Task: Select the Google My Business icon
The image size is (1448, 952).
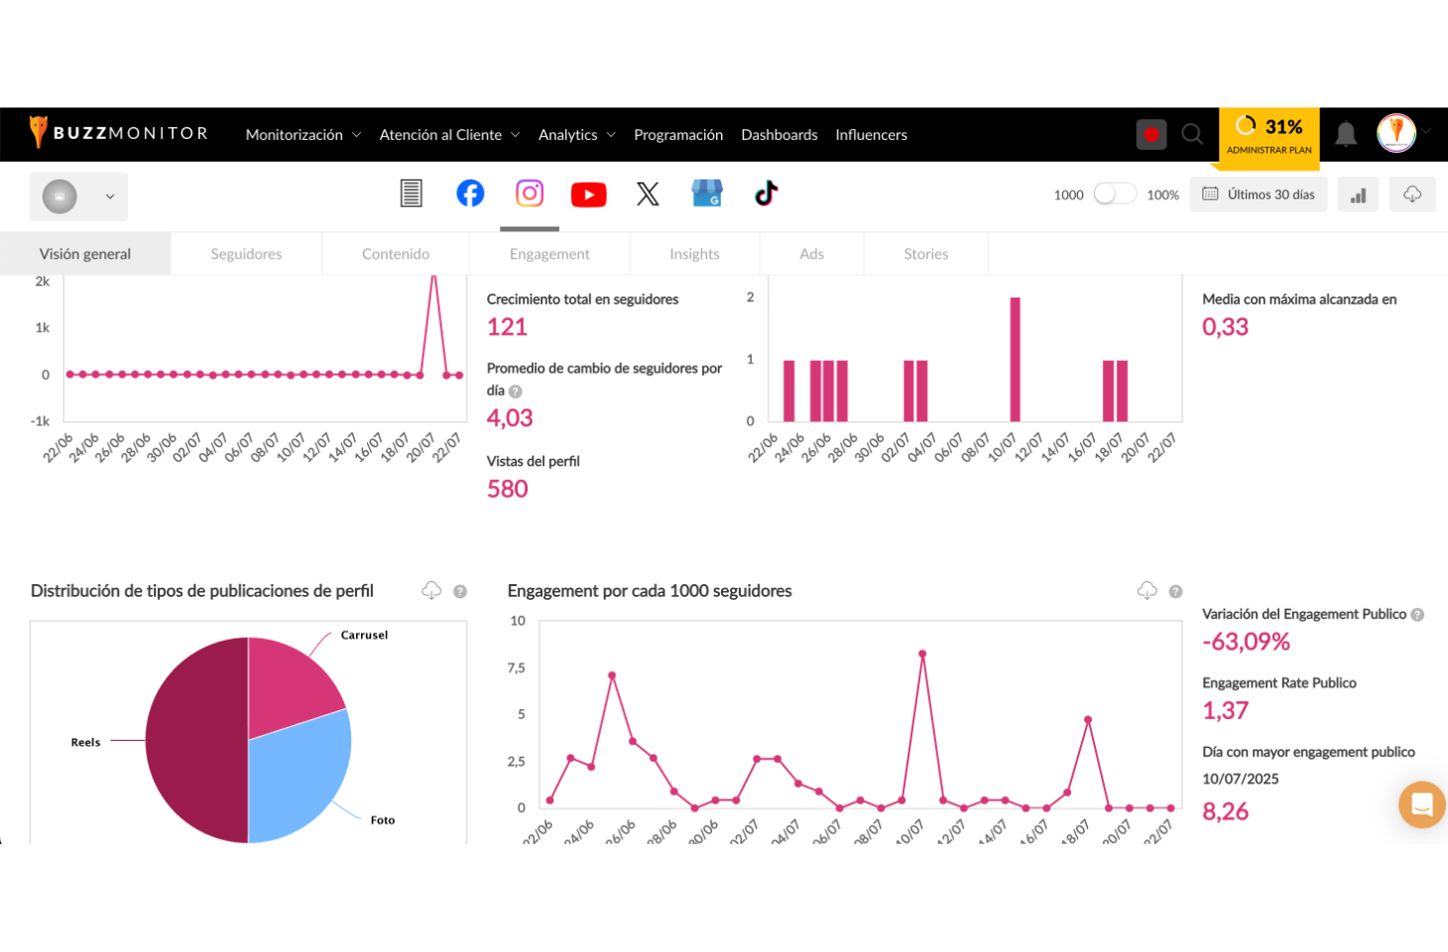Action: (x=707, y=193)
